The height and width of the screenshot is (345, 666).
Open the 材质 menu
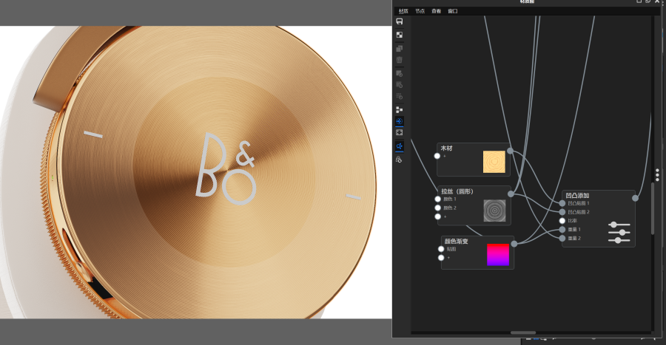[403, 11]
